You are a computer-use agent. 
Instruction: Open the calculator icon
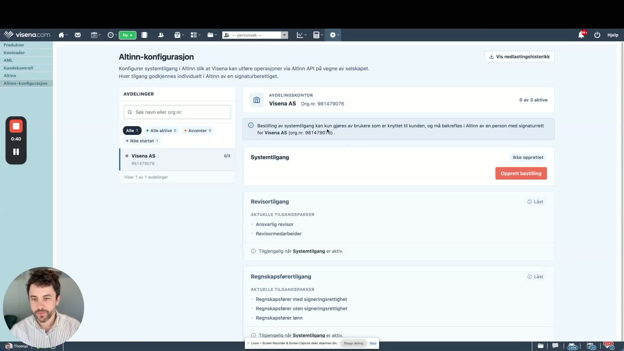tap(316, 35)
